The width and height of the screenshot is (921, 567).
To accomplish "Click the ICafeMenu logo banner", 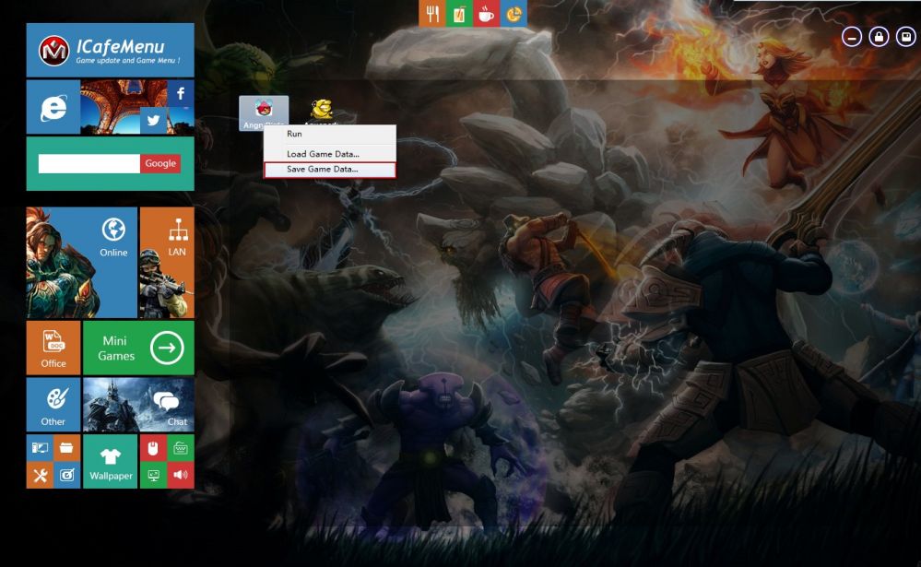I will coord(111,50).
